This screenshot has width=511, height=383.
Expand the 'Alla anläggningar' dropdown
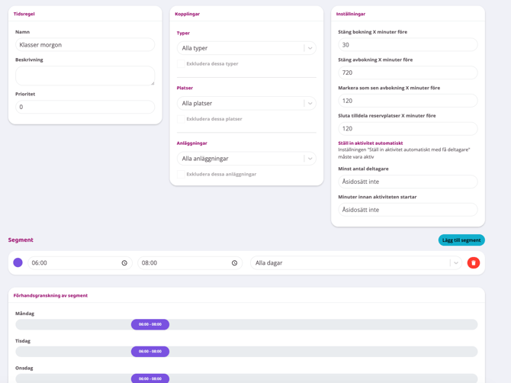point(310,159)
